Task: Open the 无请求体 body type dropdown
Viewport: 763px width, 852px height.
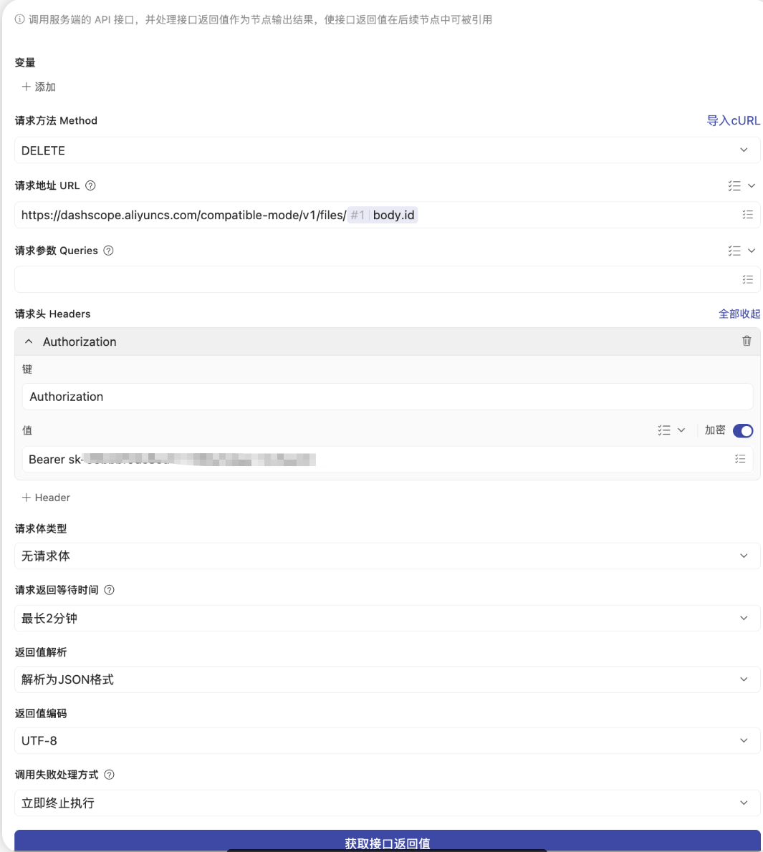Action: click(387, 556)
